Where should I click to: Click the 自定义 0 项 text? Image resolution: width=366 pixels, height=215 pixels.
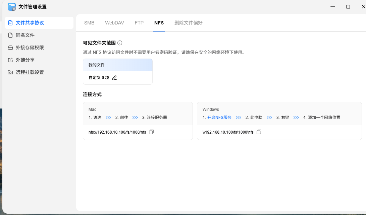coord(99,78)
